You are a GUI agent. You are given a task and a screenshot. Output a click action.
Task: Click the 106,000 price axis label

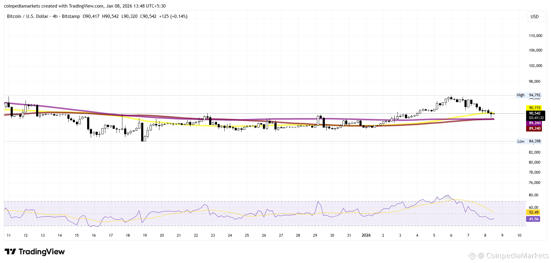coord(536,50)
